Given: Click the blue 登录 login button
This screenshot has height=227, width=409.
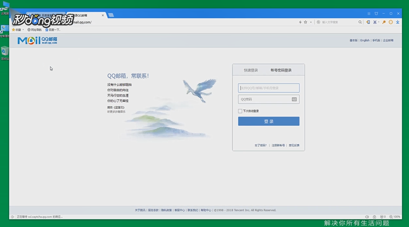Looking at the screenshot, I should click(269, 121).
